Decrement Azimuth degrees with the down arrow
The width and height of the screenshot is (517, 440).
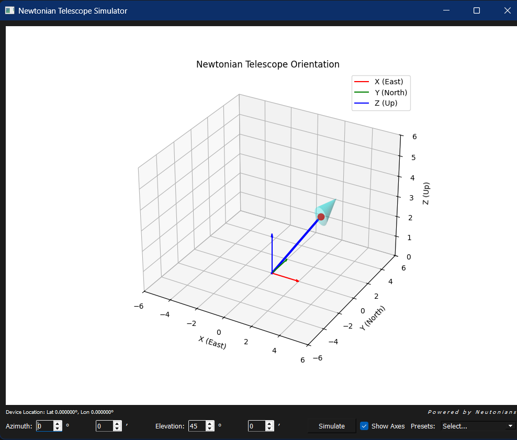coord(57,428)
